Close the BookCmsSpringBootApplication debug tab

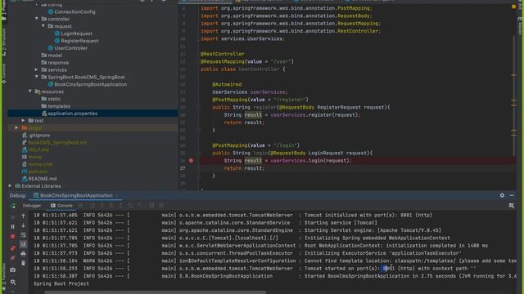(x=116, y=196)
